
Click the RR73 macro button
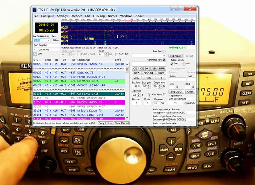(x=161, y=73)
